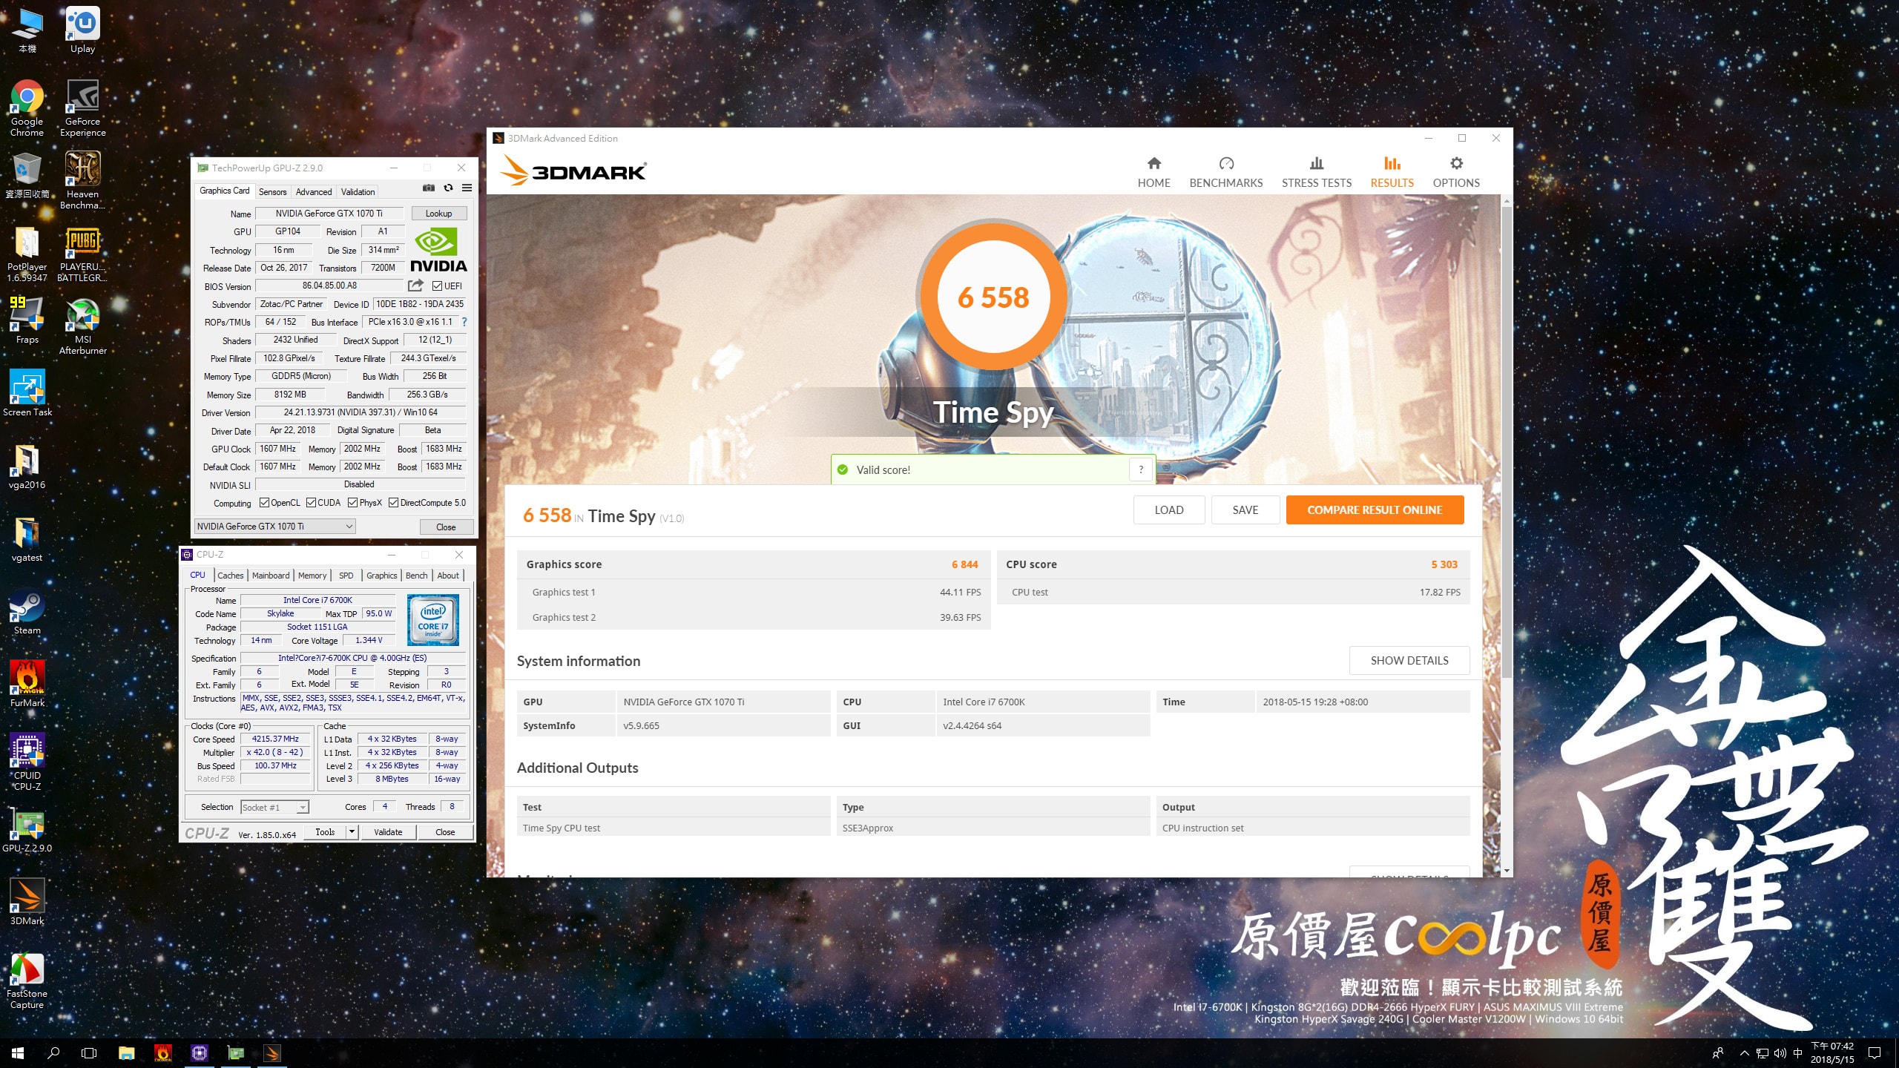This screenshot has width=1899, height=1068.
Task: Open the FurMark desktop icon
Action: (x=27, y=685)
